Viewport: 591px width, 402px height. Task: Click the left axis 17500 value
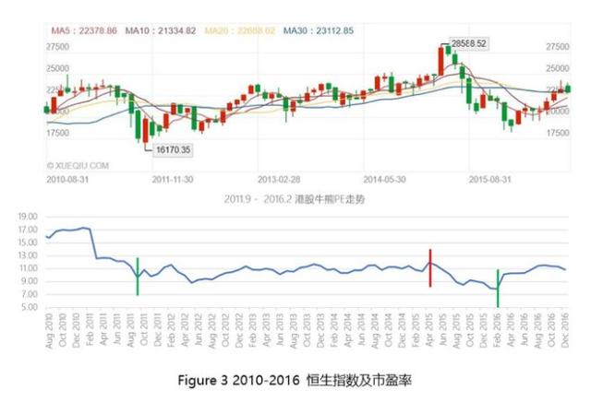(57, 133)
